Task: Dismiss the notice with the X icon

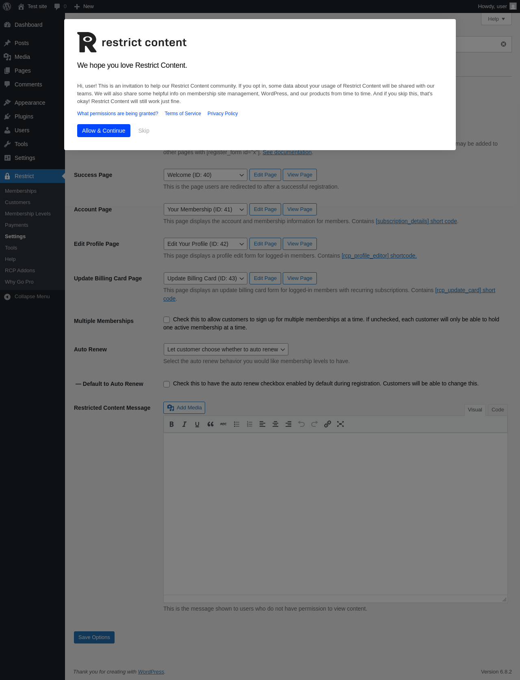Action: (x=503, y=44)
